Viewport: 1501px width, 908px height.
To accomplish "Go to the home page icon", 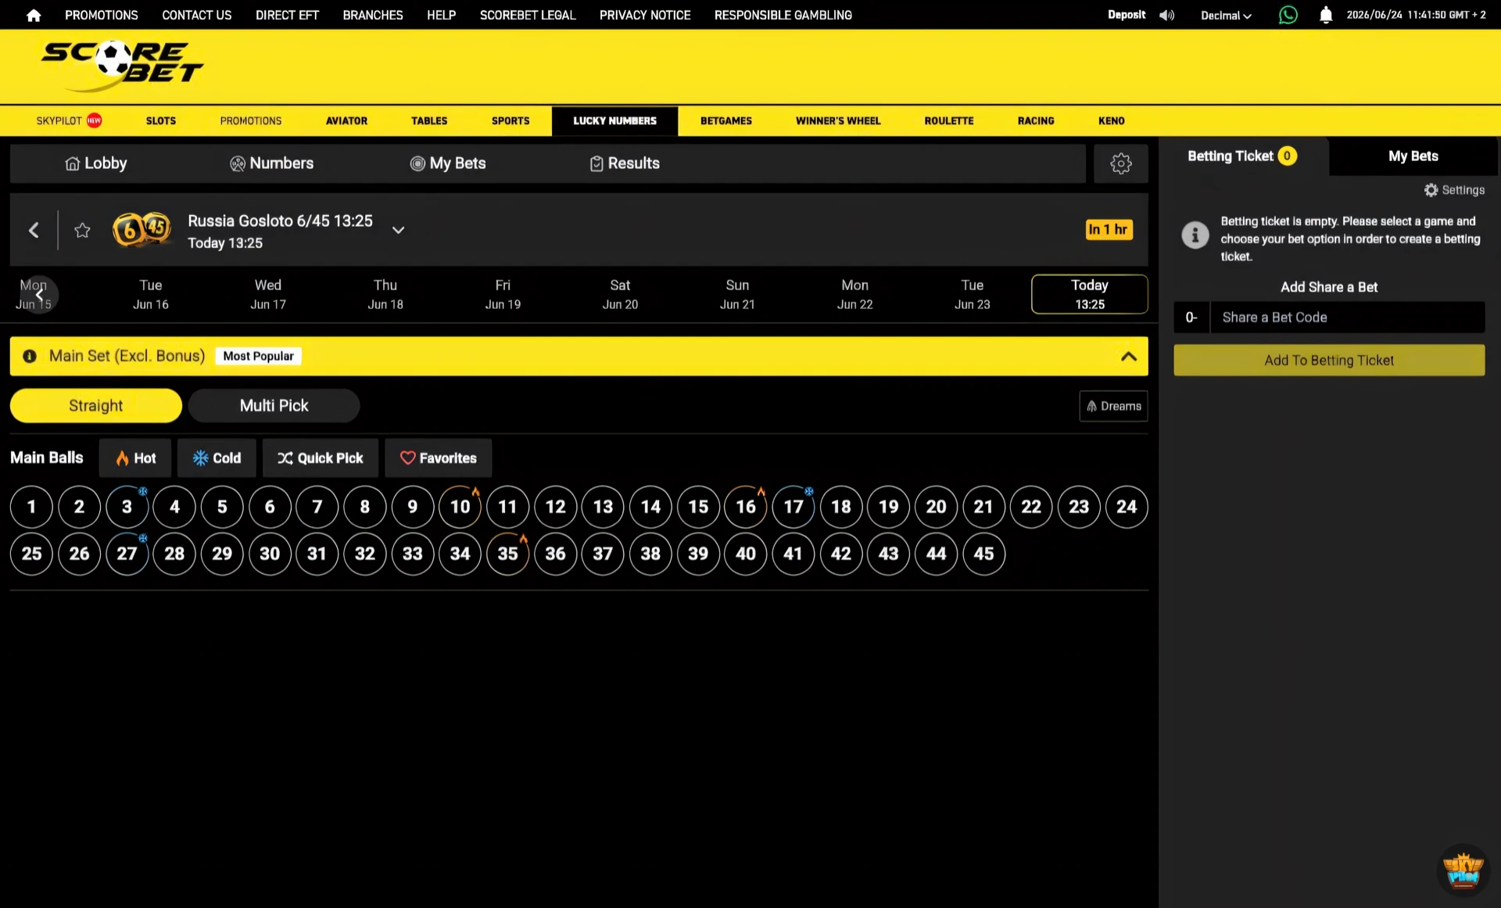I will click(34, 15).
